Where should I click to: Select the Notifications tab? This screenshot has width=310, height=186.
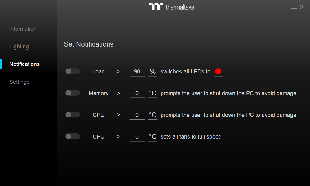click(x=24, y=64)
